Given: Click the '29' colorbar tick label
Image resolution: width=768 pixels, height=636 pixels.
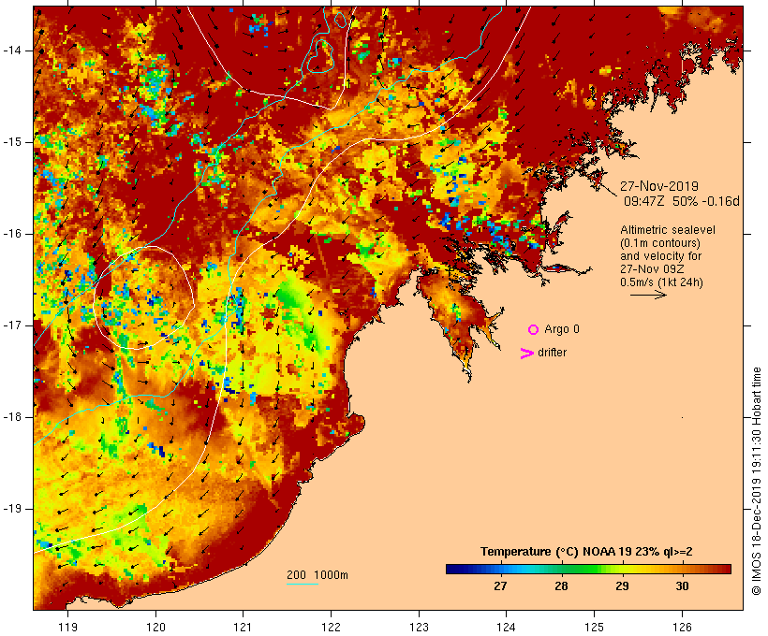Looking at the screenshot, I should click(x=622, y=585).
